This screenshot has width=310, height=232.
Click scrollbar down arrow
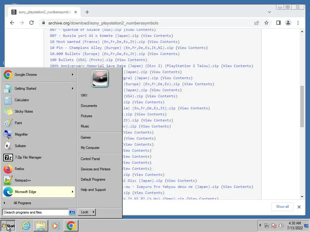click(302, 196)
